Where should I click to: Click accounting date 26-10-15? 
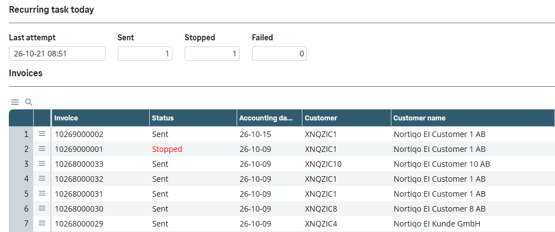[x=255, y=134]
